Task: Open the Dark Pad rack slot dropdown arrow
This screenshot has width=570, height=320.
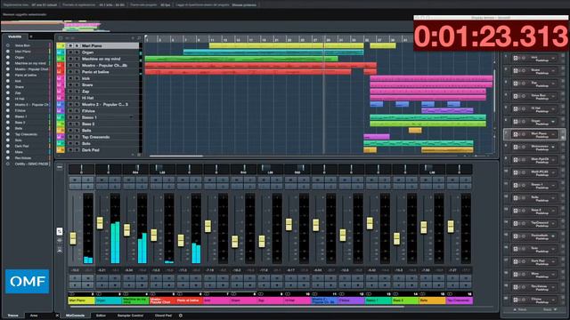Action: click(x=553, y=261)
